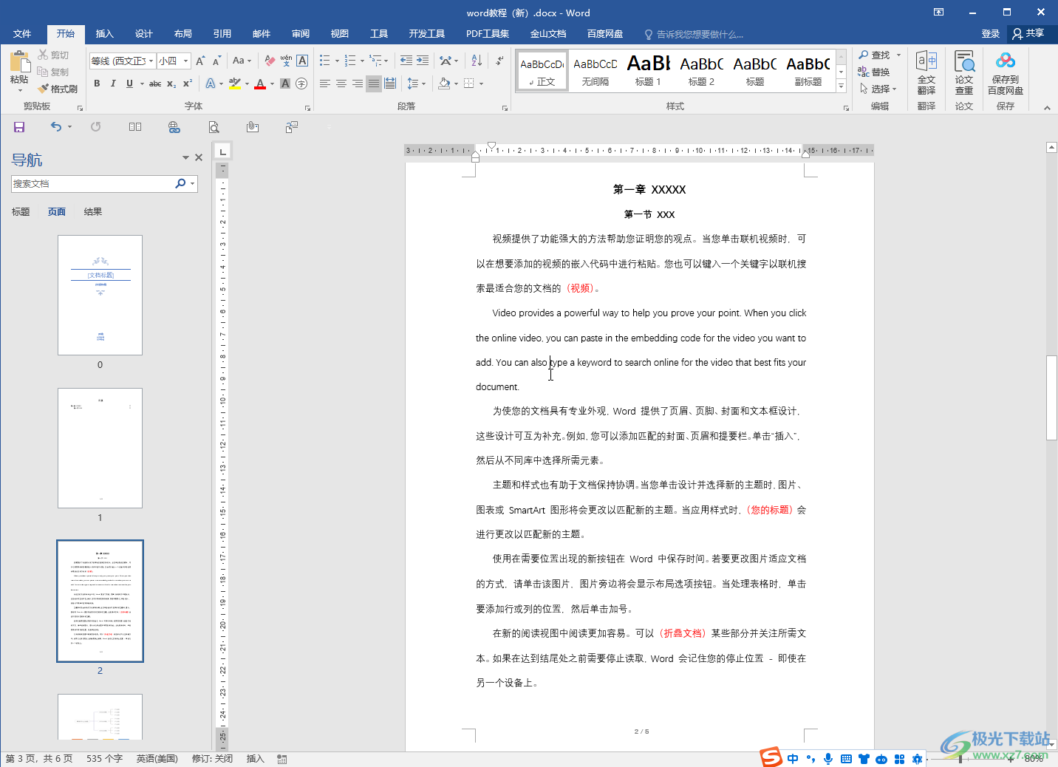Clear all formatting with the eraser icon
The image size is (1058, 767).
[x=270, y=61]
